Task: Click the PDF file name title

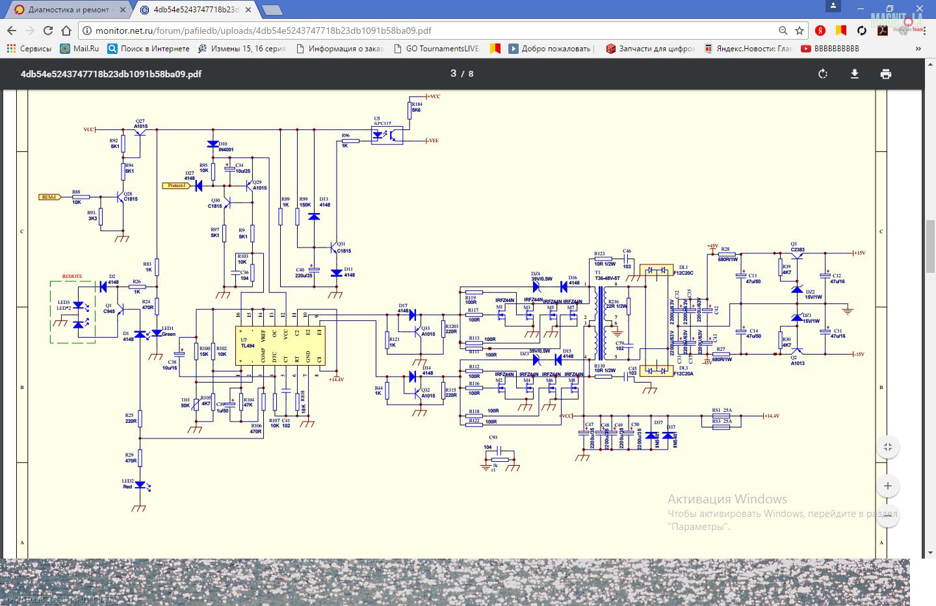Action: coord(111,74)
